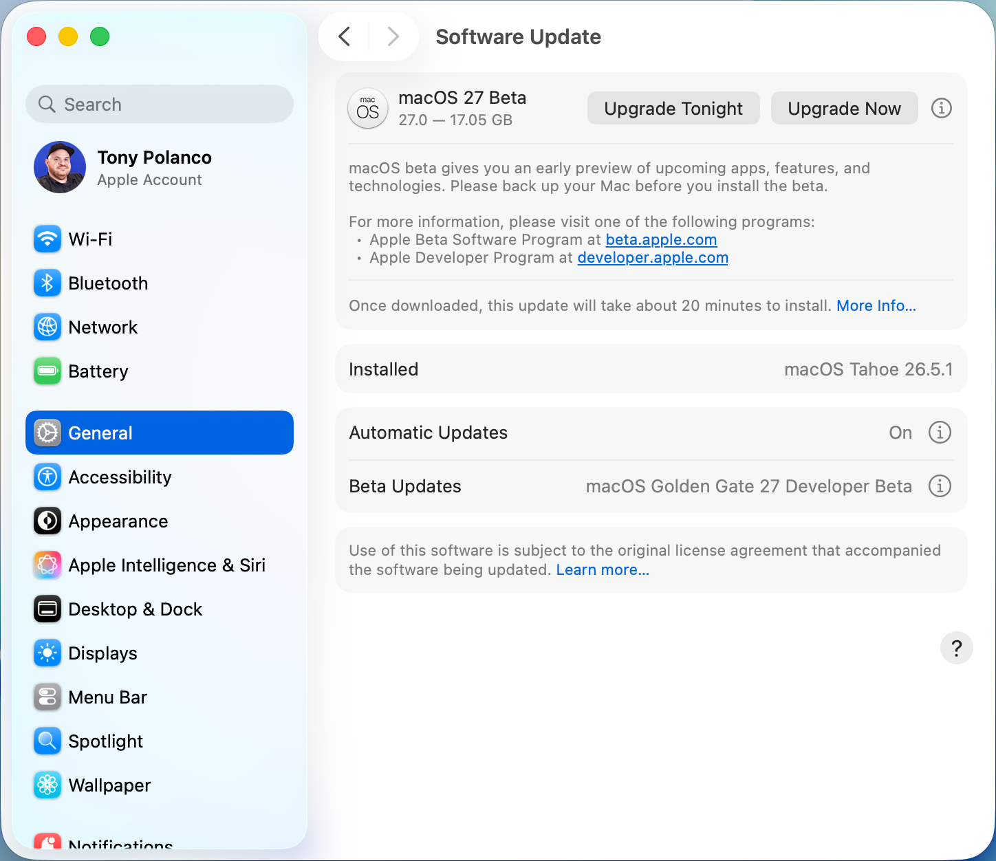Open Beta Updates info button

(x=940, y=486)
